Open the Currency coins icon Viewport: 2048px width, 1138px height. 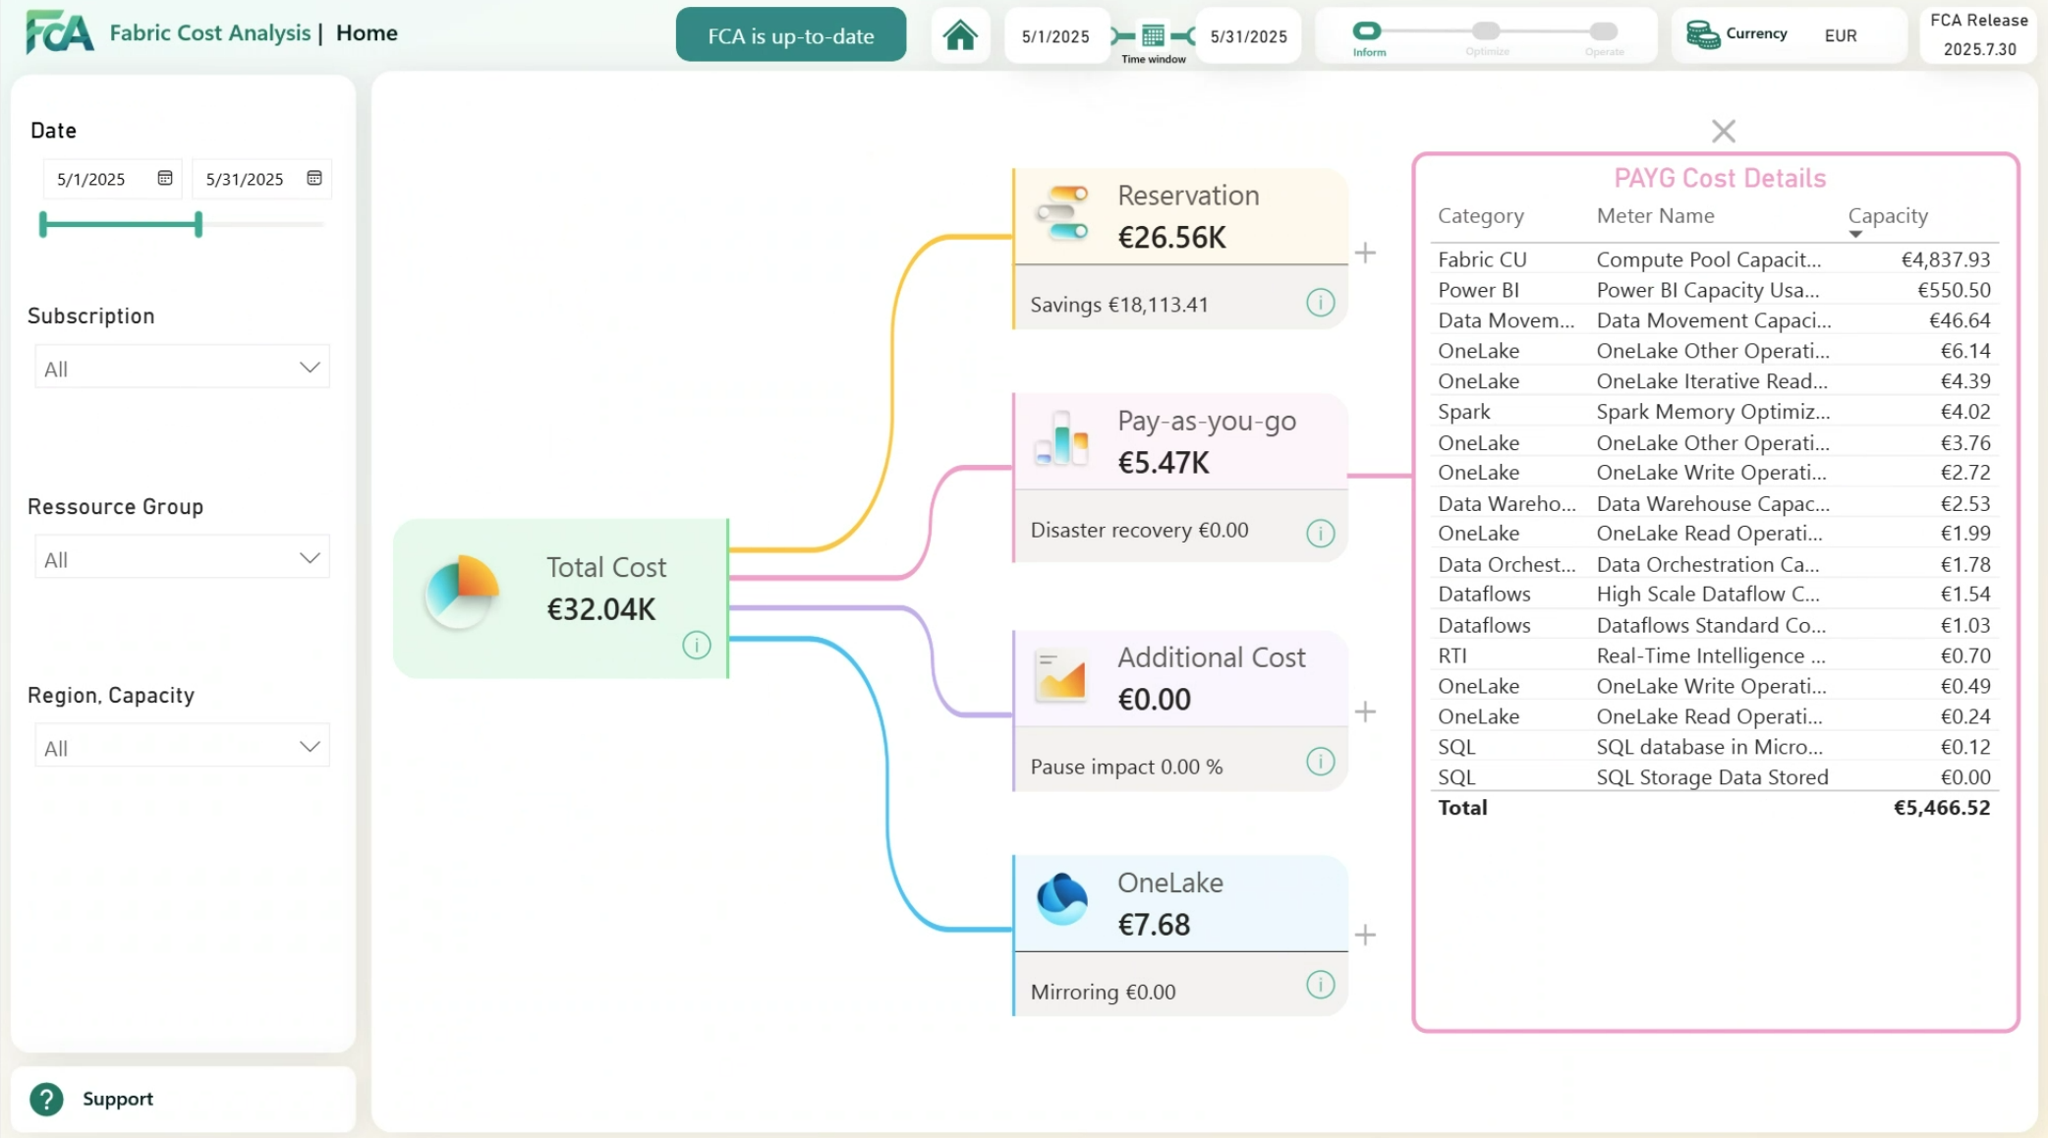[x=1702, y=35]
